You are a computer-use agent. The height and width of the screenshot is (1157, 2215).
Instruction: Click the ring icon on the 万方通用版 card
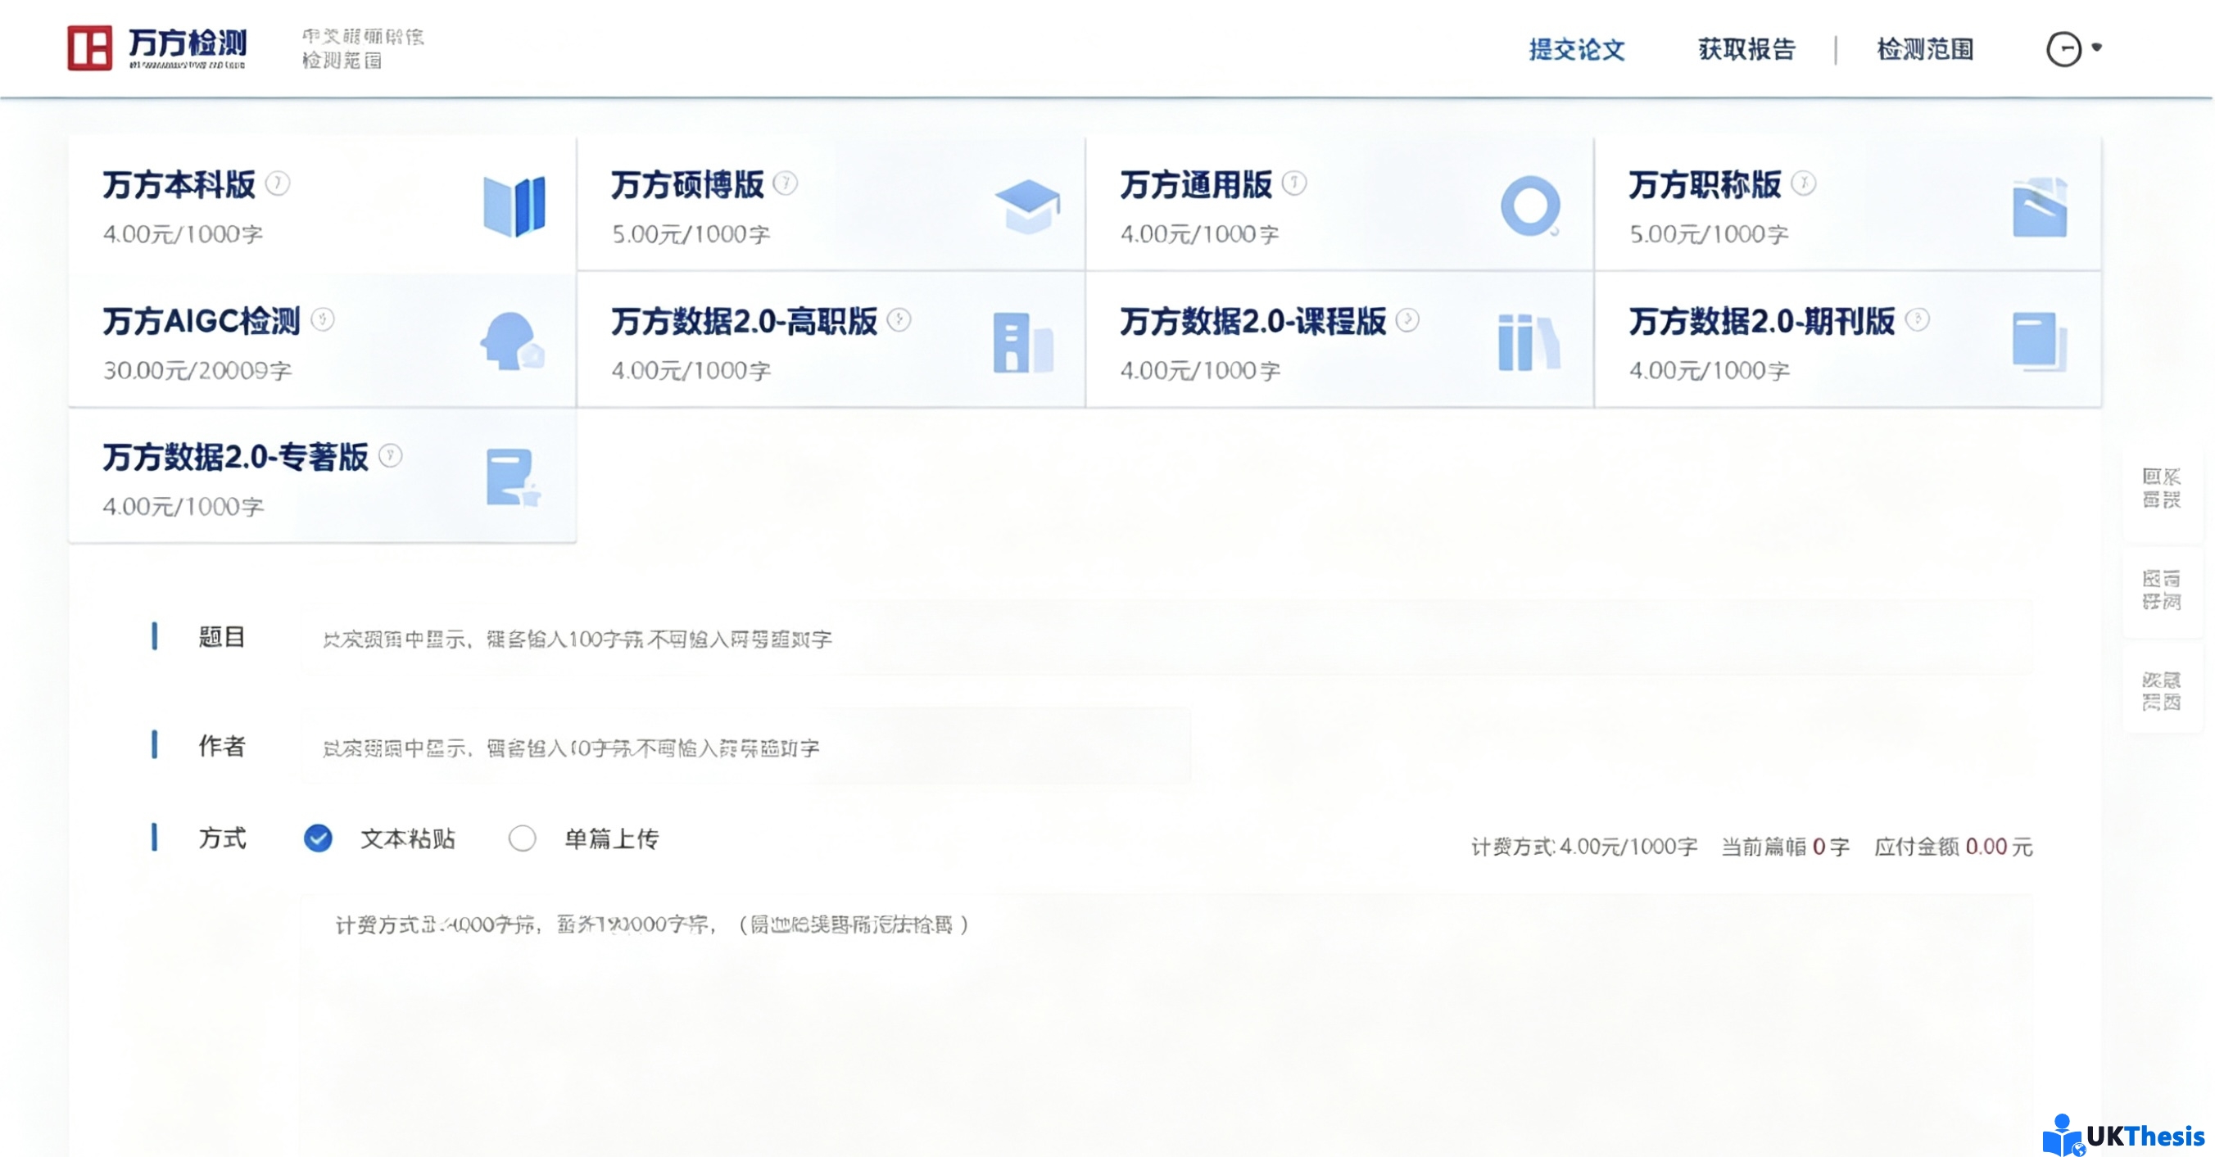(x=1530, y=206)
